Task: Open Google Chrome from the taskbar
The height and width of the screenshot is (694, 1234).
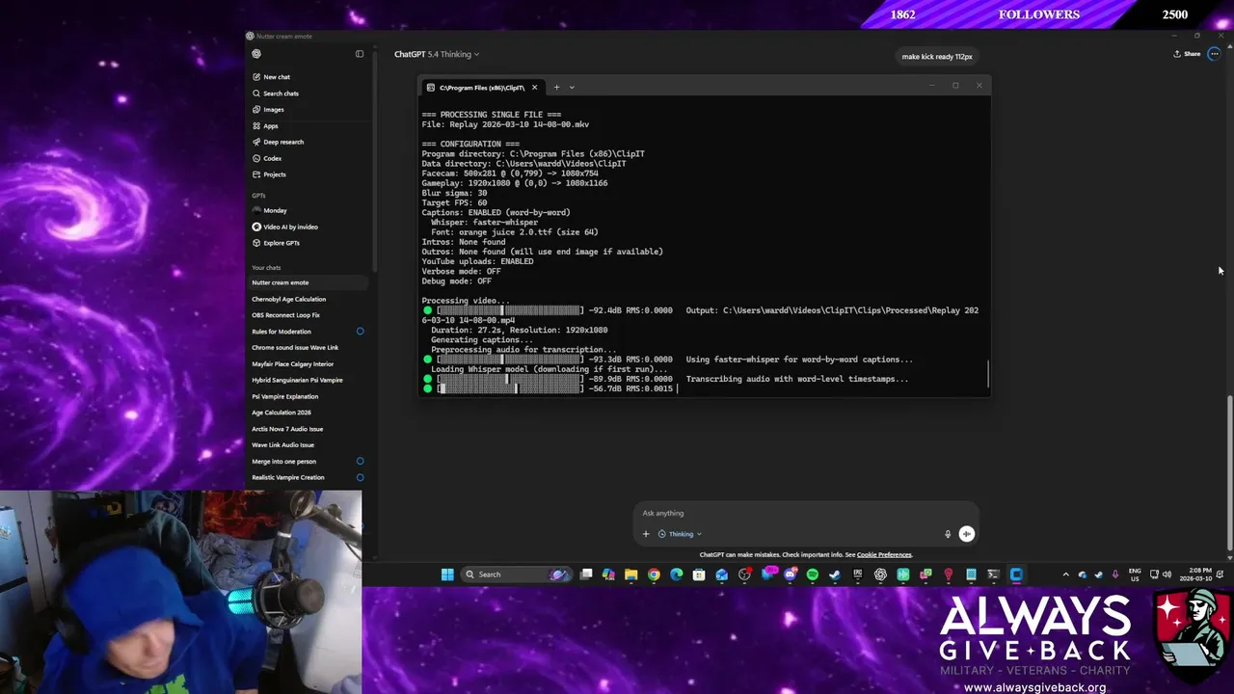Action: 654,574
